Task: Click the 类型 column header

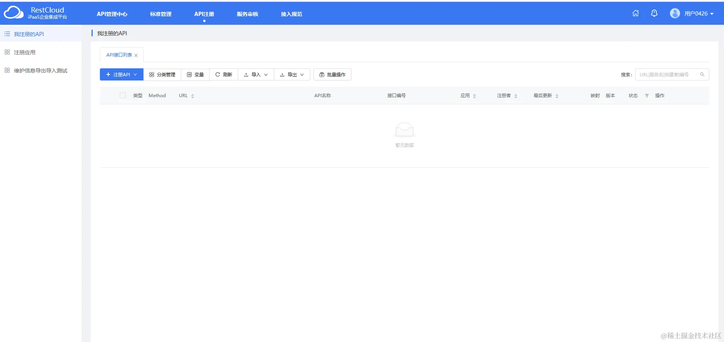Action: pyautogui.click(x=138, y=96)
